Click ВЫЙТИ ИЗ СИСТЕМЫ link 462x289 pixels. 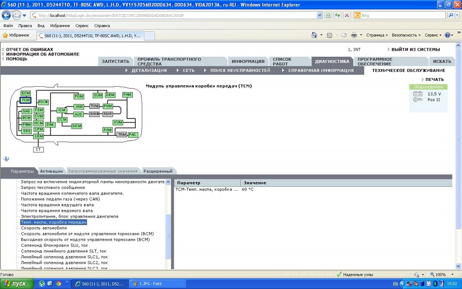416,50
